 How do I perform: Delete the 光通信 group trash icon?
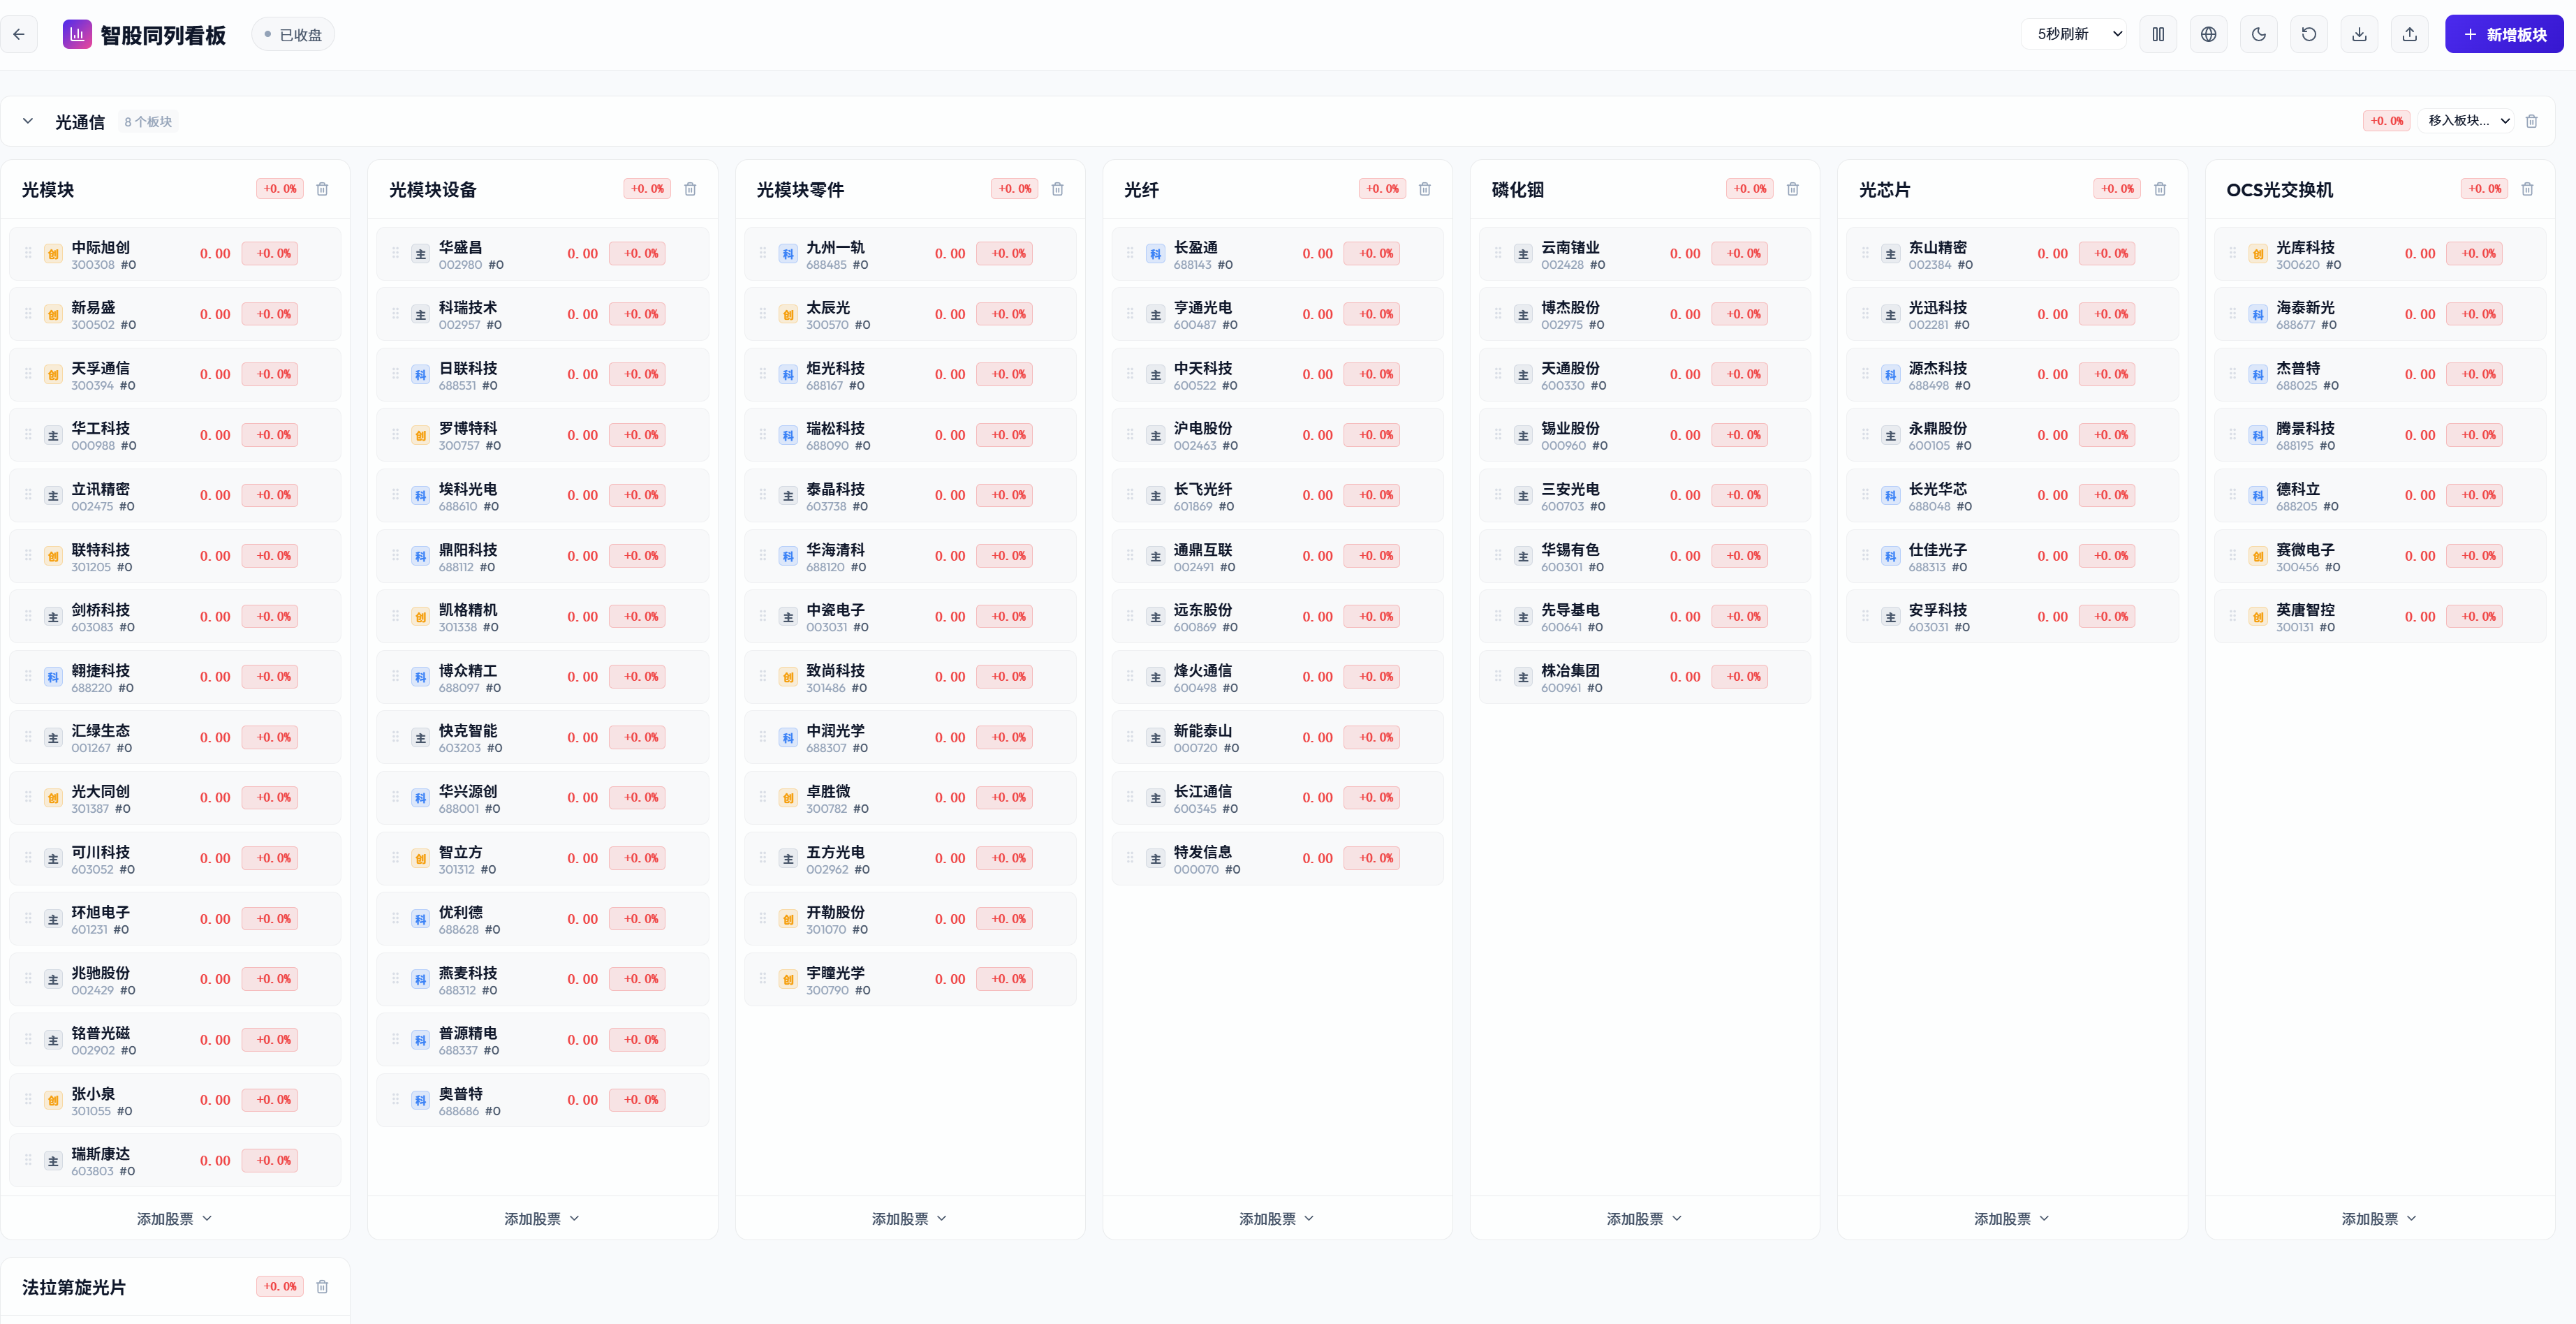(2532, 121)
